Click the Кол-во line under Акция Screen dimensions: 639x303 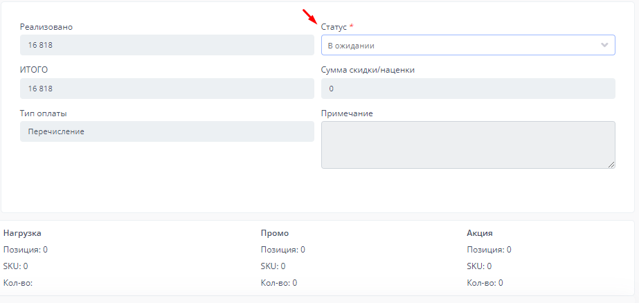tap(485, 283)
